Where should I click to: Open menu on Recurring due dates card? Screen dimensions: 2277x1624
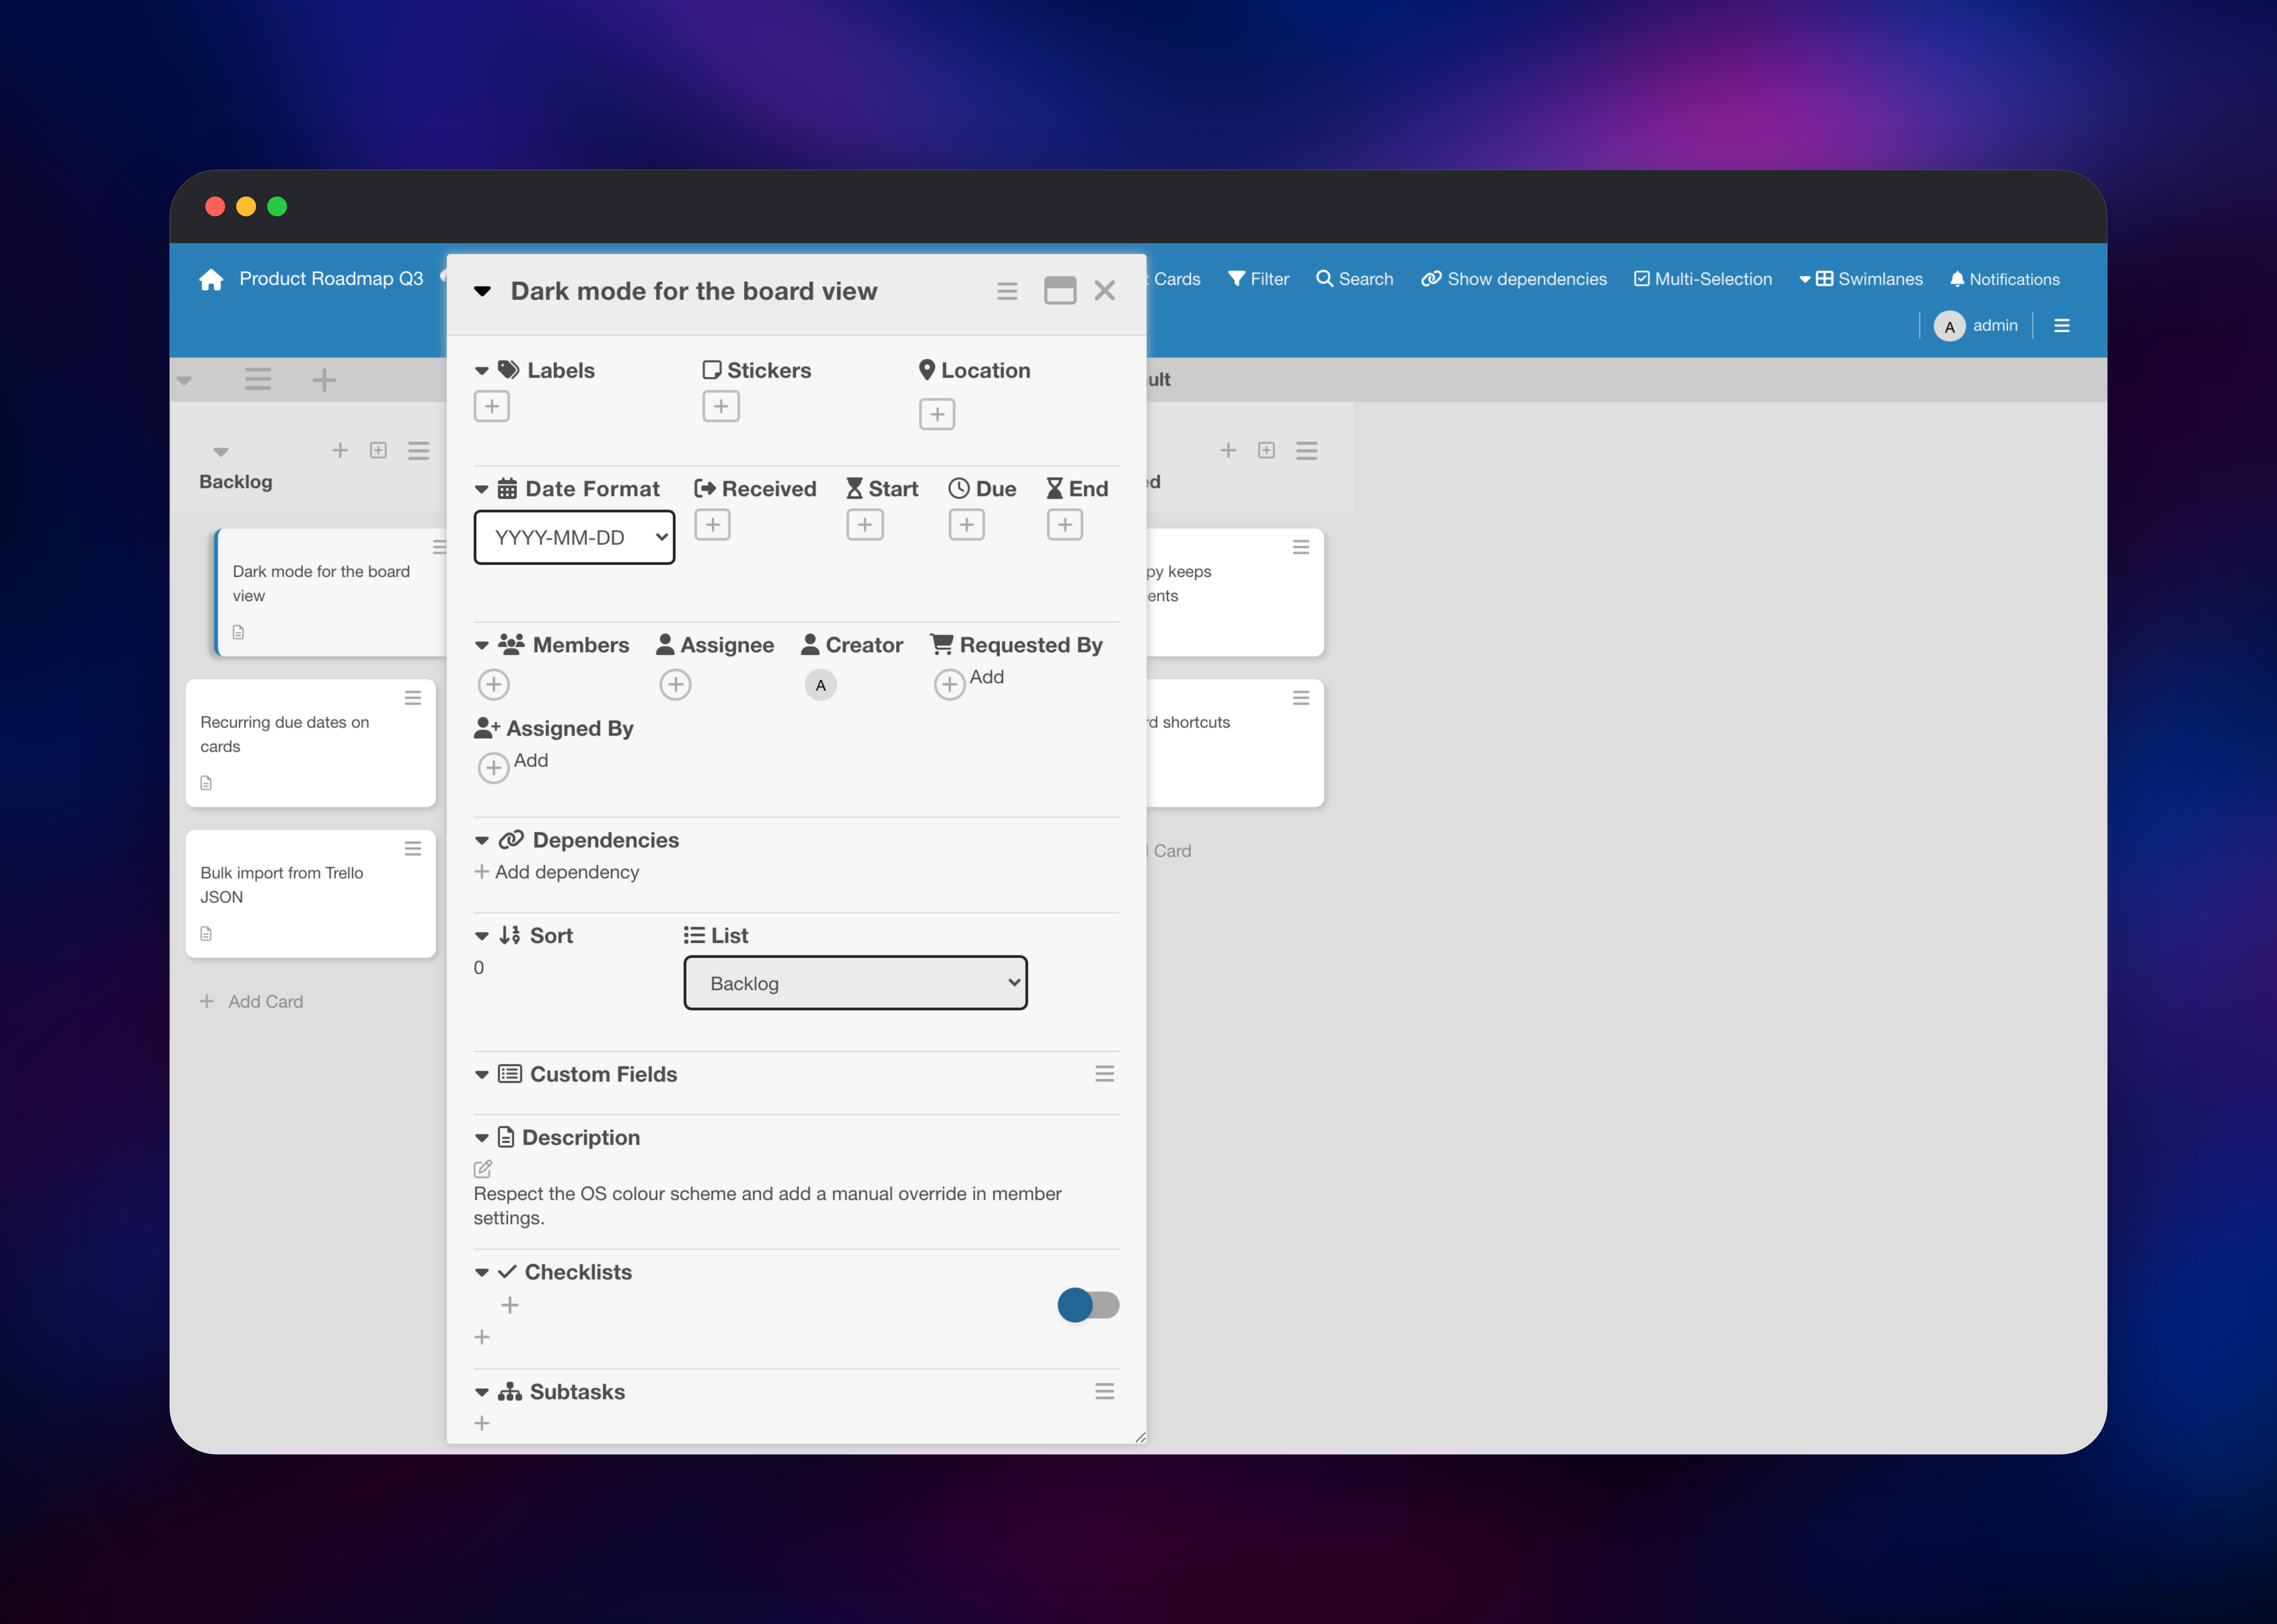413,698
